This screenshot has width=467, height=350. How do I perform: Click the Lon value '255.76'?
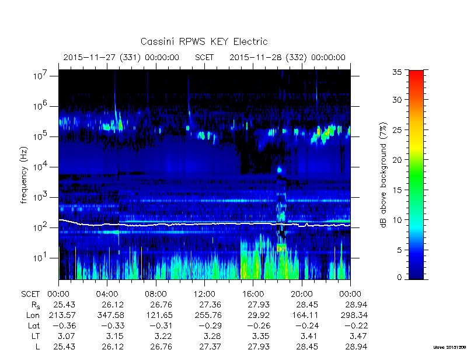click(x=208, y=315)
